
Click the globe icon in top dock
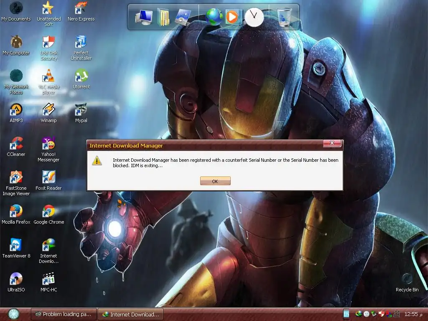pyautogui.click(x=214, y=17)
